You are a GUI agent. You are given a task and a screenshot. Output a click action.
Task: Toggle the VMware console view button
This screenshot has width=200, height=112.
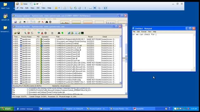(105, 8)
